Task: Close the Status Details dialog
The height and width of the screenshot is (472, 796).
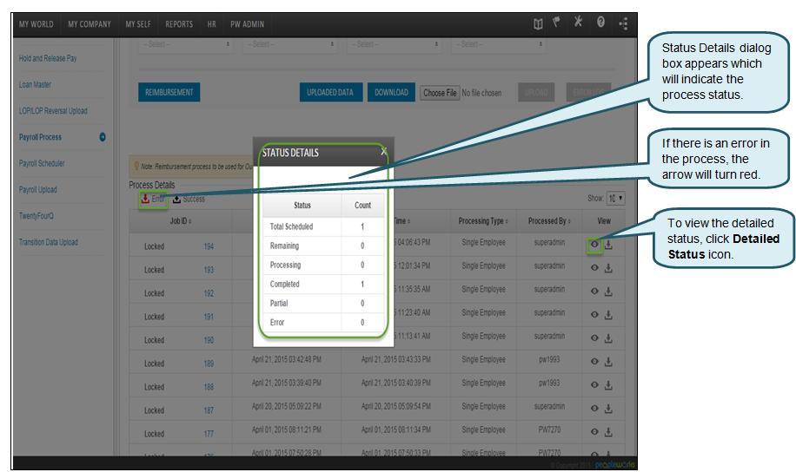Action: [x=383, y=151]
